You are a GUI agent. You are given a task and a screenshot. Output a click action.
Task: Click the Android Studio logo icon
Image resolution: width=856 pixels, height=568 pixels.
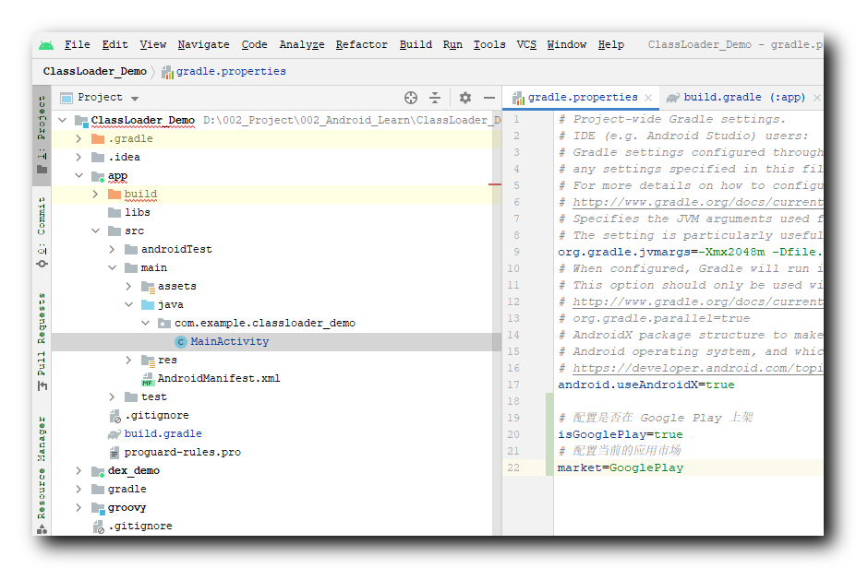point(48,43)
